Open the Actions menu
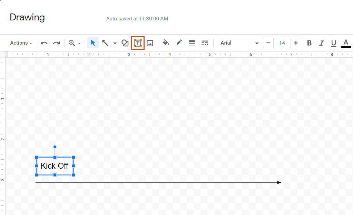 pos(20,43)
